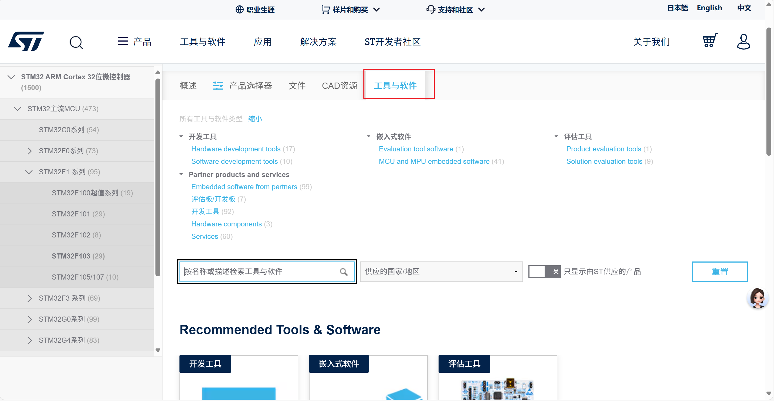Open 解决方案 in main navigation
The width and height of the screenshot is (774, 401).
(318, 42)
